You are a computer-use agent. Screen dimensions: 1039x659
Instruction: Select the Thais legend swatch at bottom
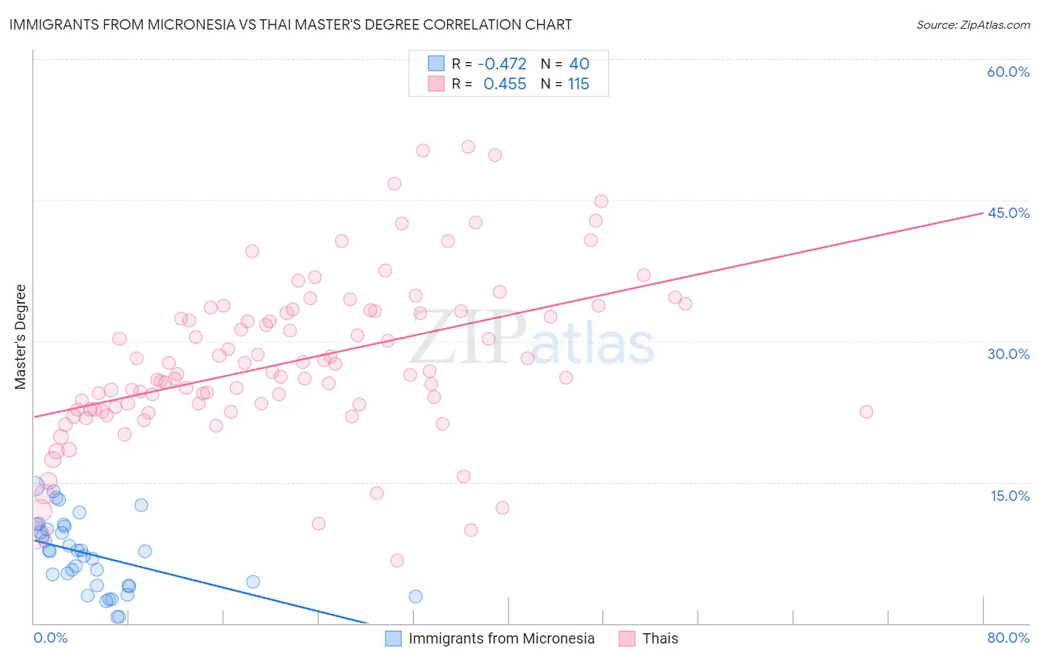click(x=627, y=638)
